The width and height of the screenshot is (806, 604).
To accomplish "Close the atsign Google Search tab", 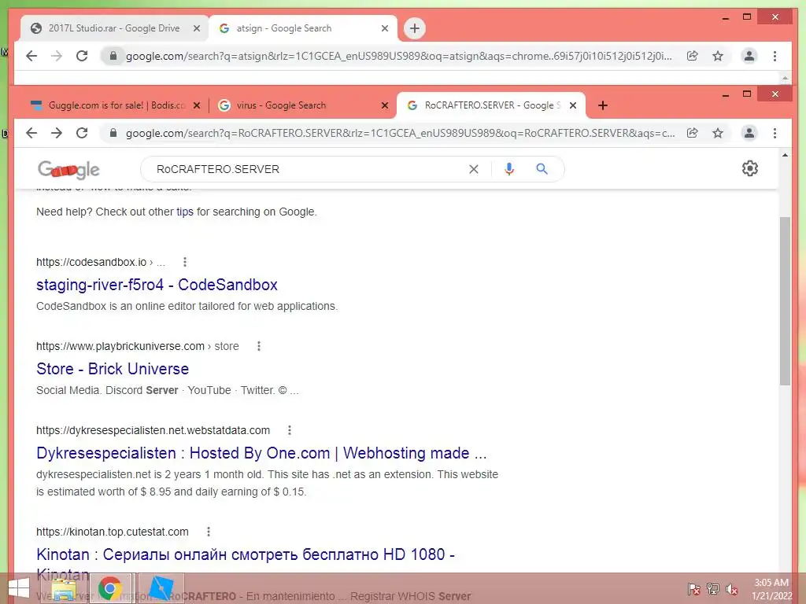I will [x=384, y=28].
